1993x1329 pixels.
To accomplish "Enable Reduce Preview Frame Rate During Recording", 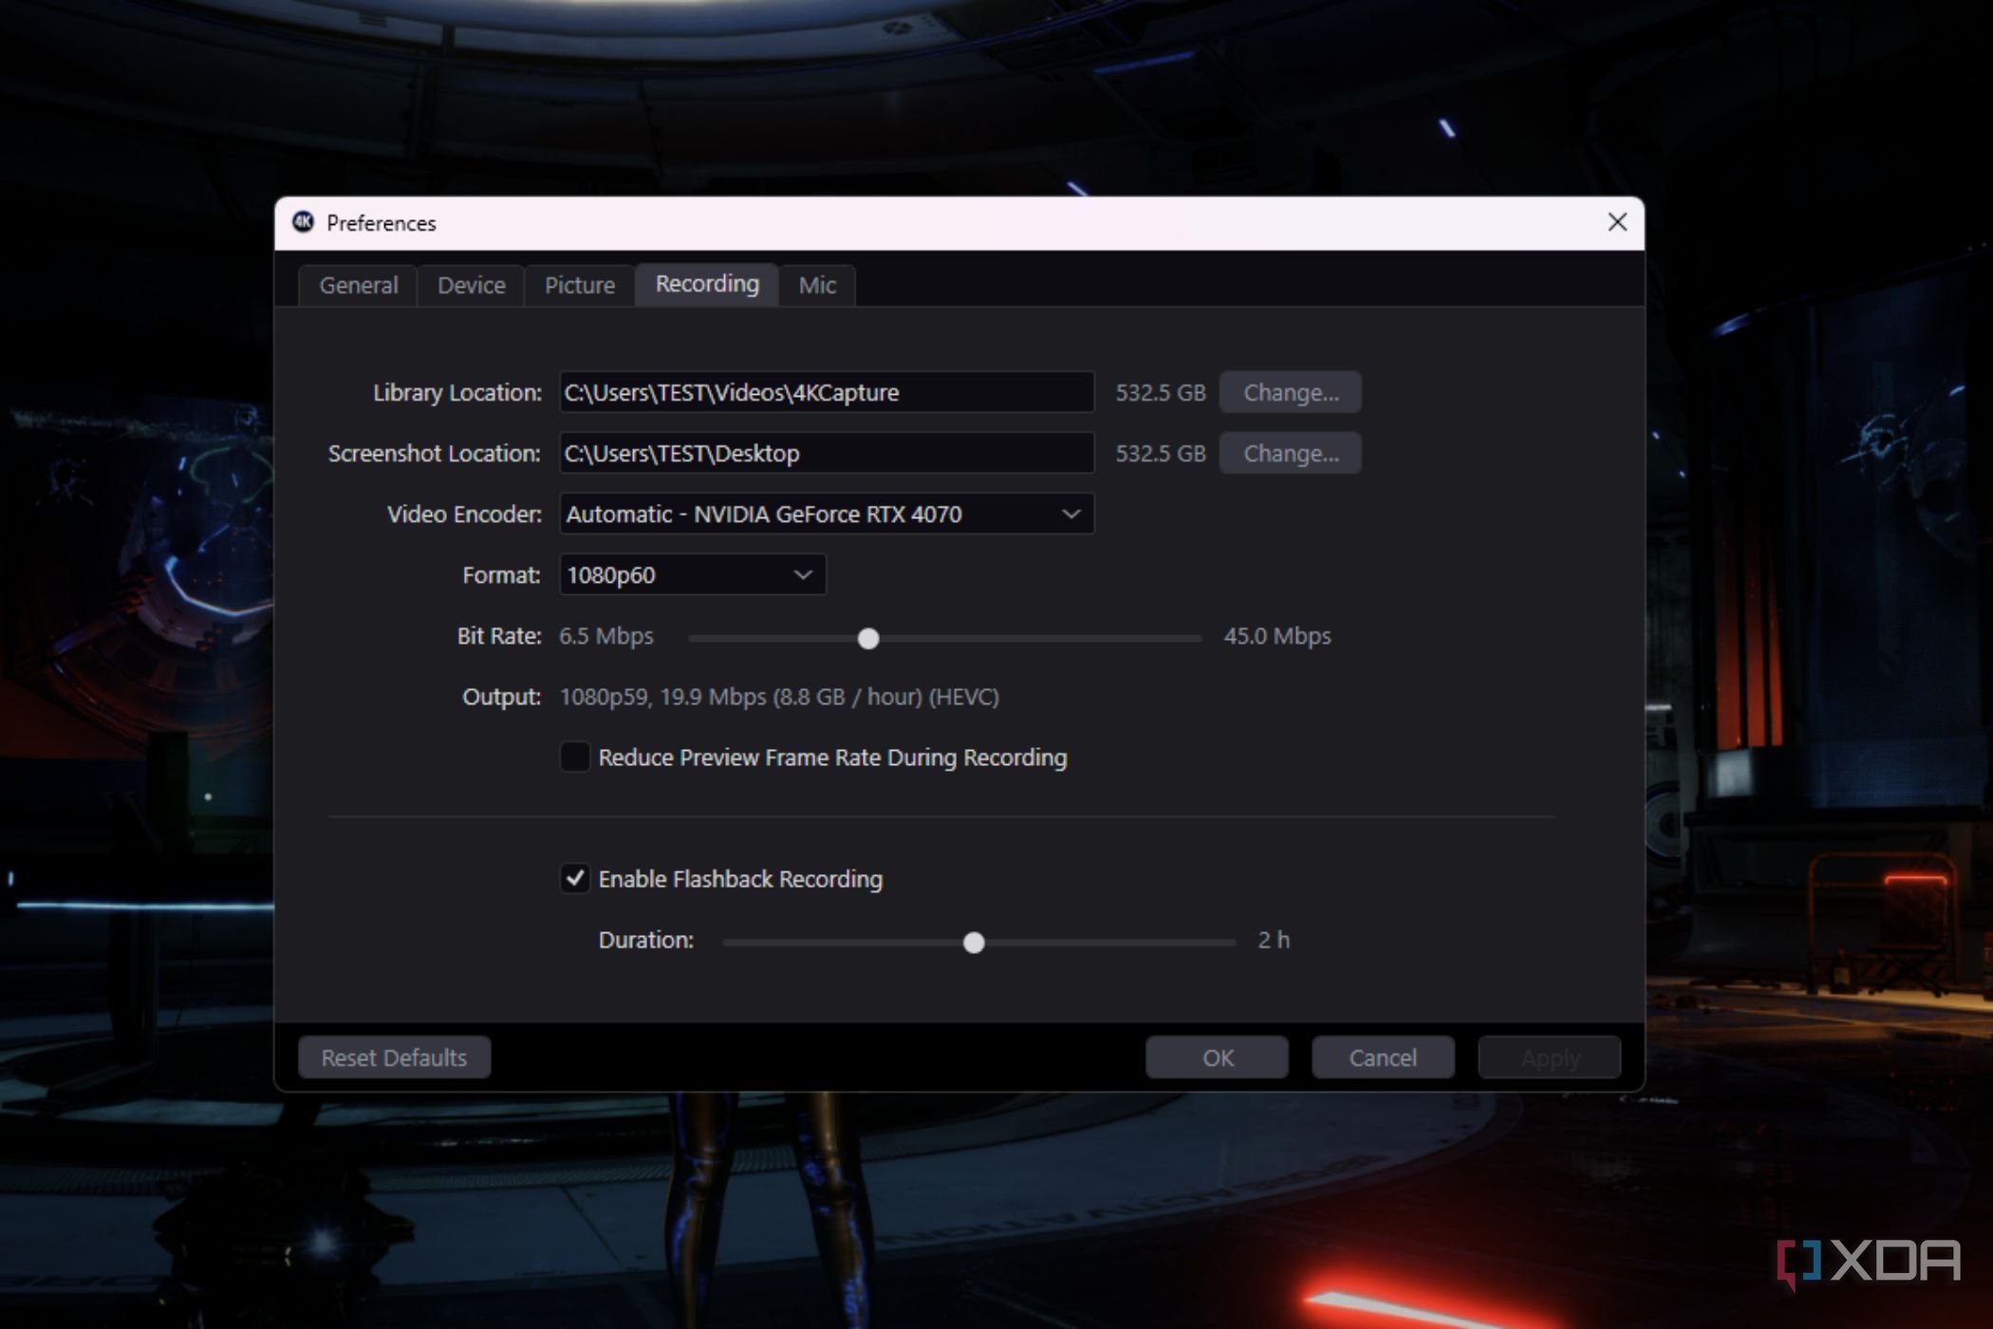I will (575, 757).
